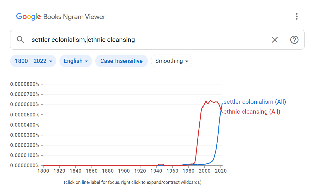Screen dimensions: 313x196
Task: Clear the search query with X
Action: point(275,40)
